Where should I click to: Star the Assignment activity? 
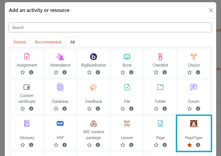(x=23, y=72)
